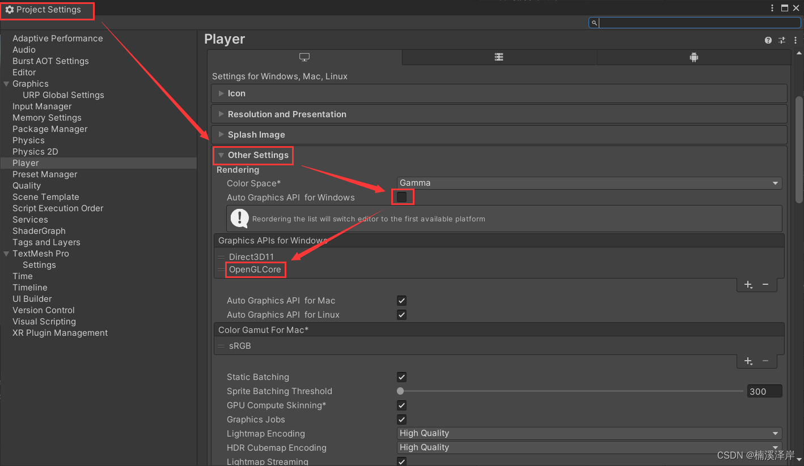This screenshot has height=466, width=804.
Task: Select Quality settings
Action: pos(27,186)
